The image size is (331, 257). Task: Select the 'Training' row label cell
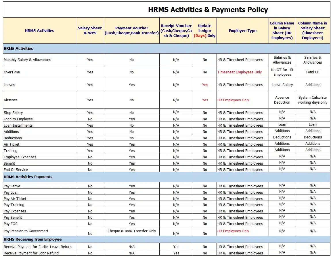39,150
